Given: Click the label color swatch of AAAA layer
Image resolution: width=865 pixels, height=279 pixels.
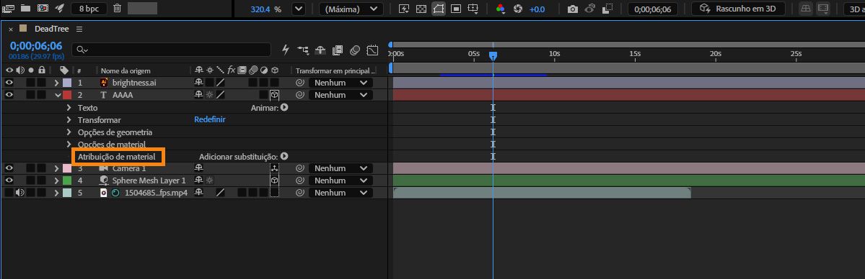Looking at the screenshot, I should (67, 95).
